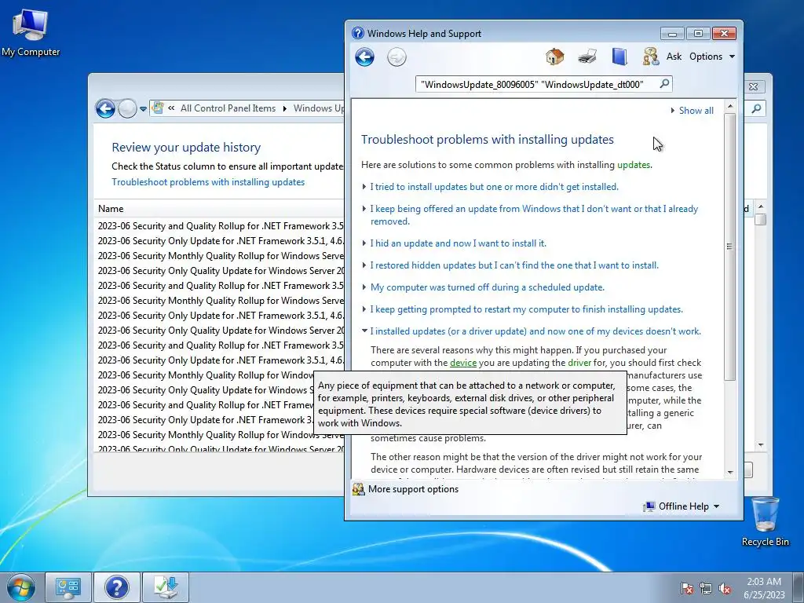Select Recycle Bin desktop icon

click(765, 522)
